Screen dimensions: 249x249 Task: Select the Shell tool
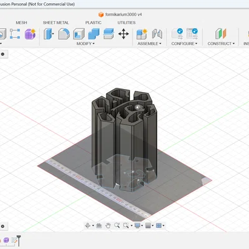(x=79, y=34)
